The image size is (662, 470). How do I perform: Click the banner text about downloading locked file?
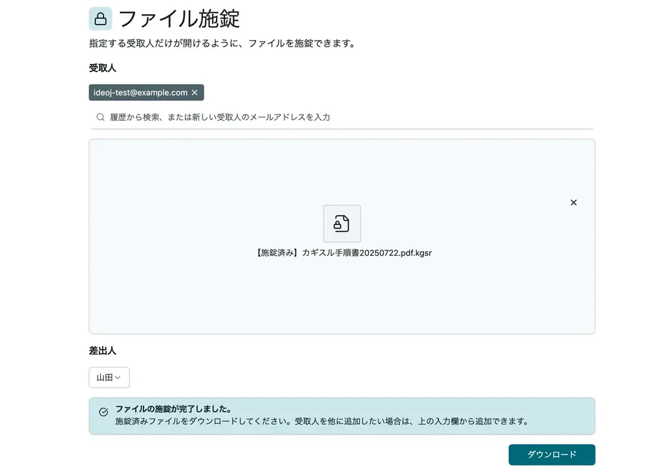tap(322, 422)
